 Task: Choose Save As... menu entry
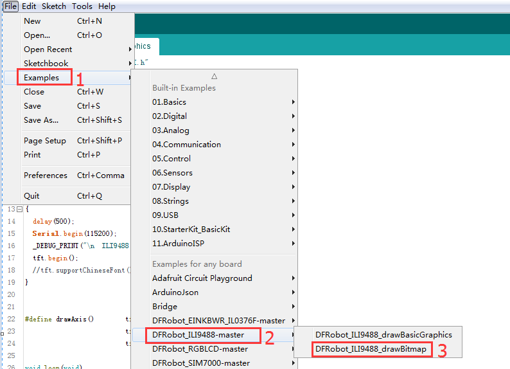[68, 120]
